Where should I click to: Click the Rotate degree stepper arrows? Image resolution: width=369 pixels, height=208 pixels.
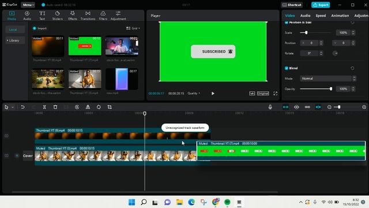point(321,53)
